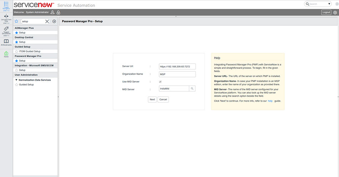Open the settings gear icon
The height and width of the screenshot is (177, 339).
click(x=335, y=12)
